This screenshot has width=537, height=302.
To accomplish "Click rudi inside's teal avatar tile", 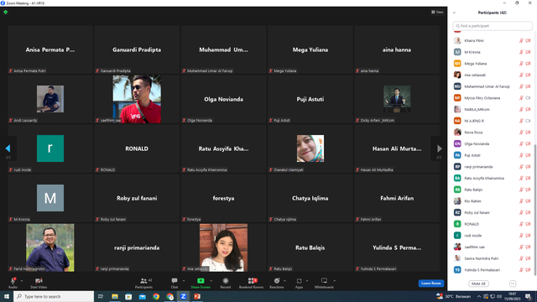I will pos(50,148).
